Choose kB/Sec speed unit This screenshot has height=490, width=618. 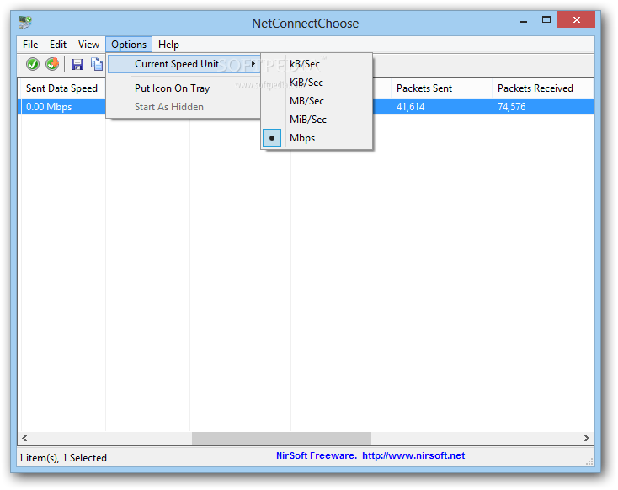[x=317, y=64]
